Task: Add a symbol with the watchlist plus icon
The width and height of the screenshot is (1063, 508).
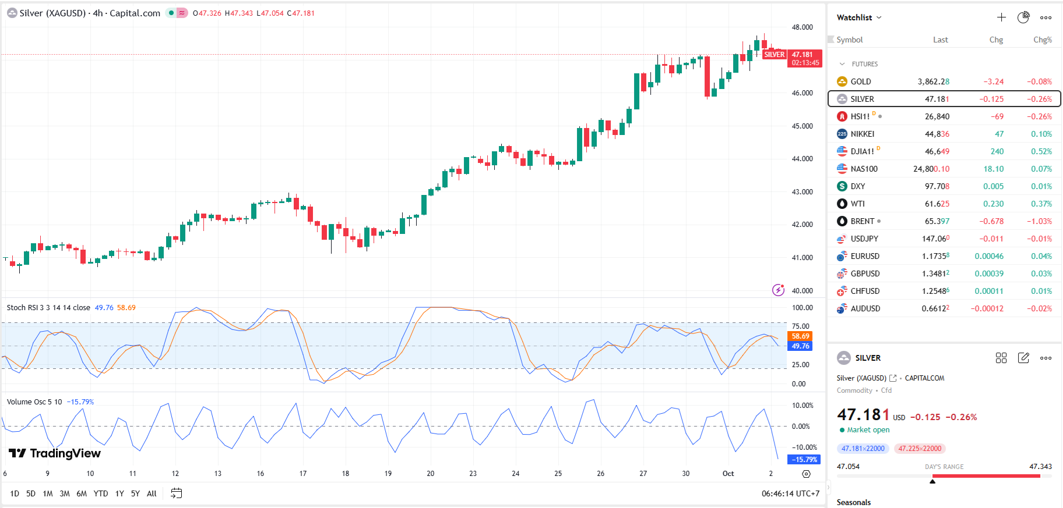Action: point(1001,17)
